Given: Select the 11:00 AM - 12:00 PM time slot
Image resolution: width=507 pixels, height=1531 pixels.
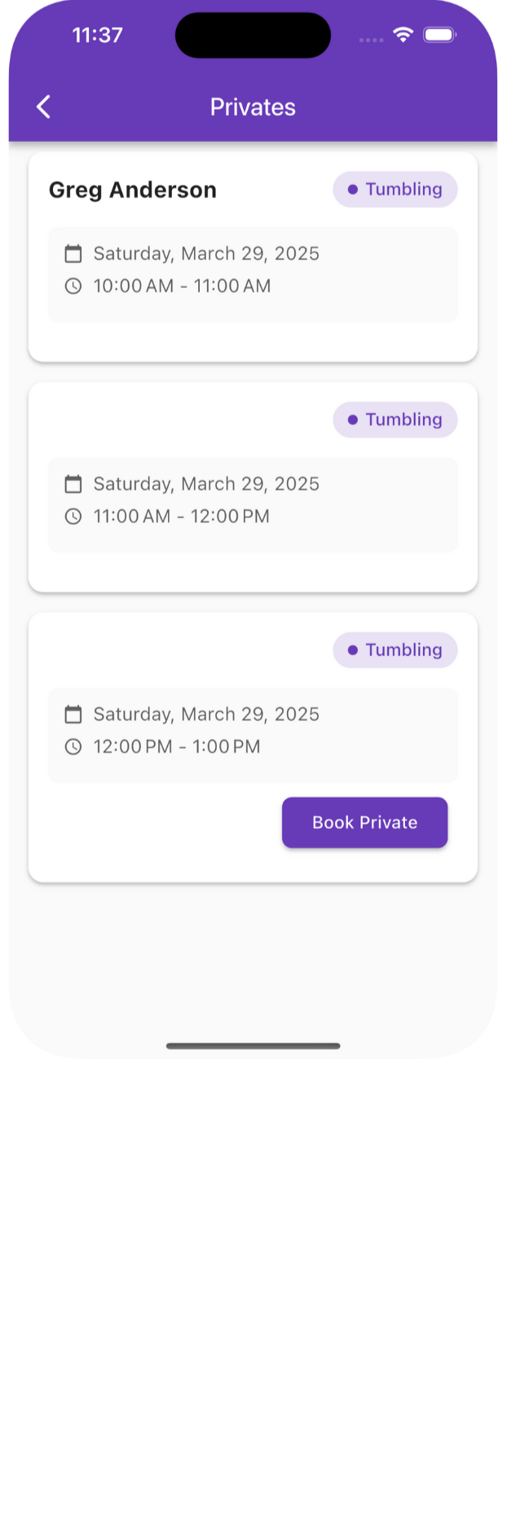Looking at the screenshot, I should (x=181, y=517).
